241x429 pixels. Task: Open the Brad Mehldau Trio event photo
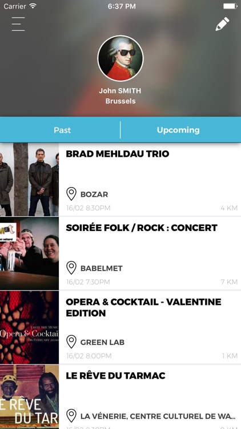click(x=29, y=179)
